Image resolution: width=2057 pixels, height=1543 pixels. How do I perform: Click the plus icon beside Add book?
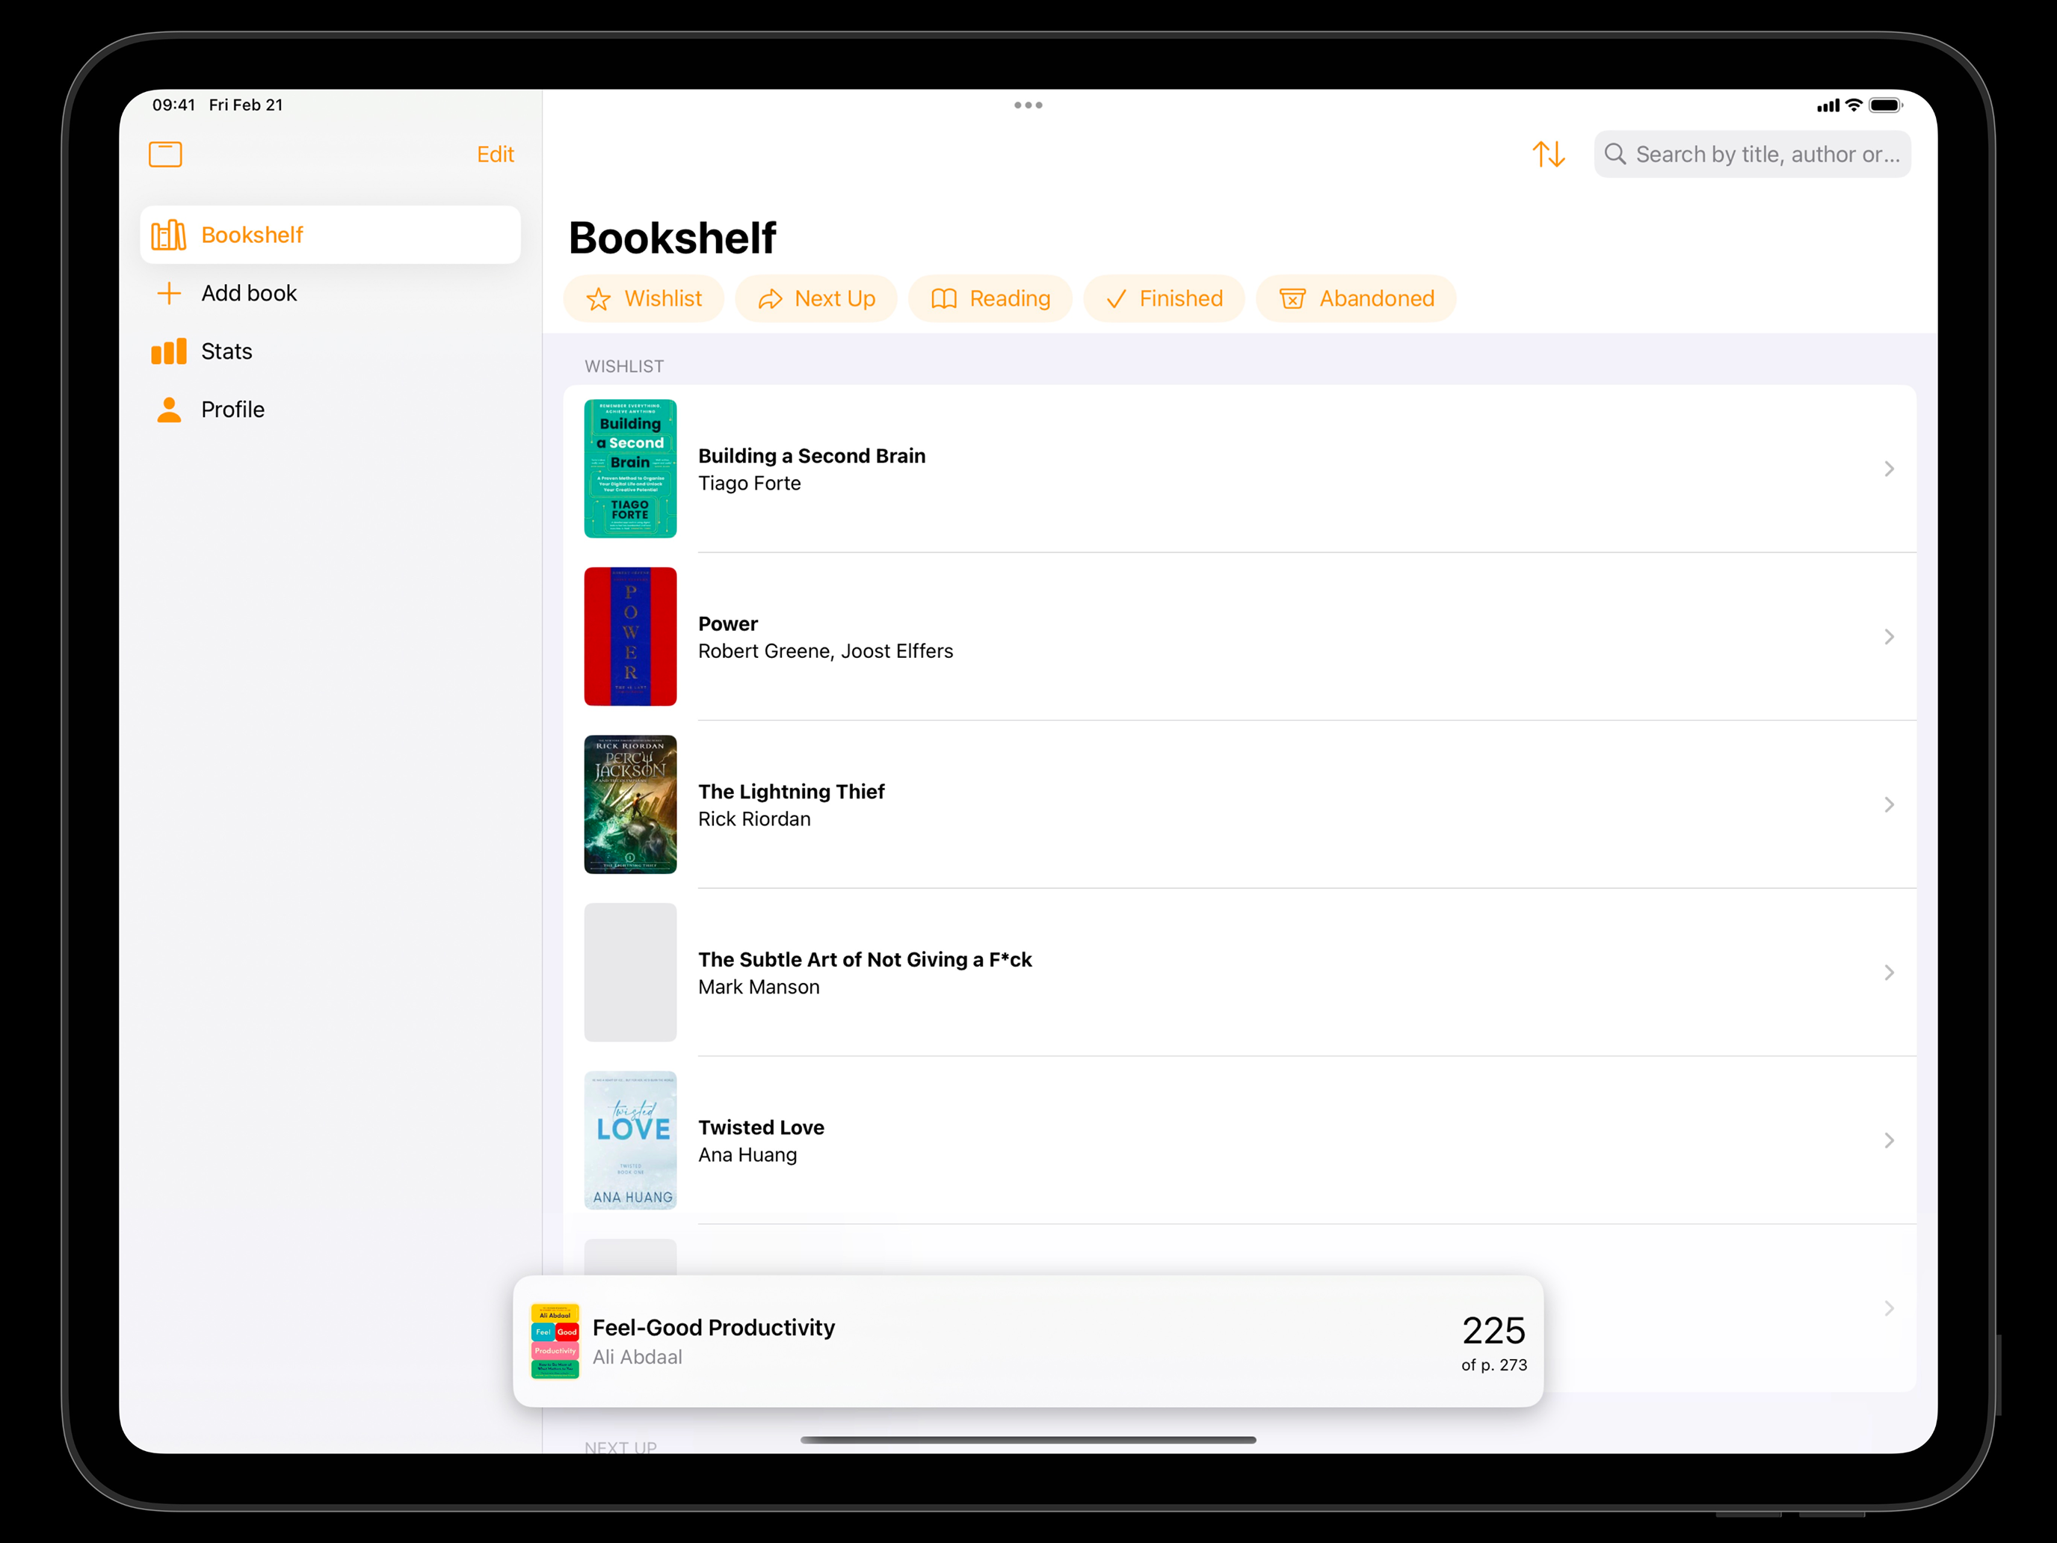tap(169, 293)
